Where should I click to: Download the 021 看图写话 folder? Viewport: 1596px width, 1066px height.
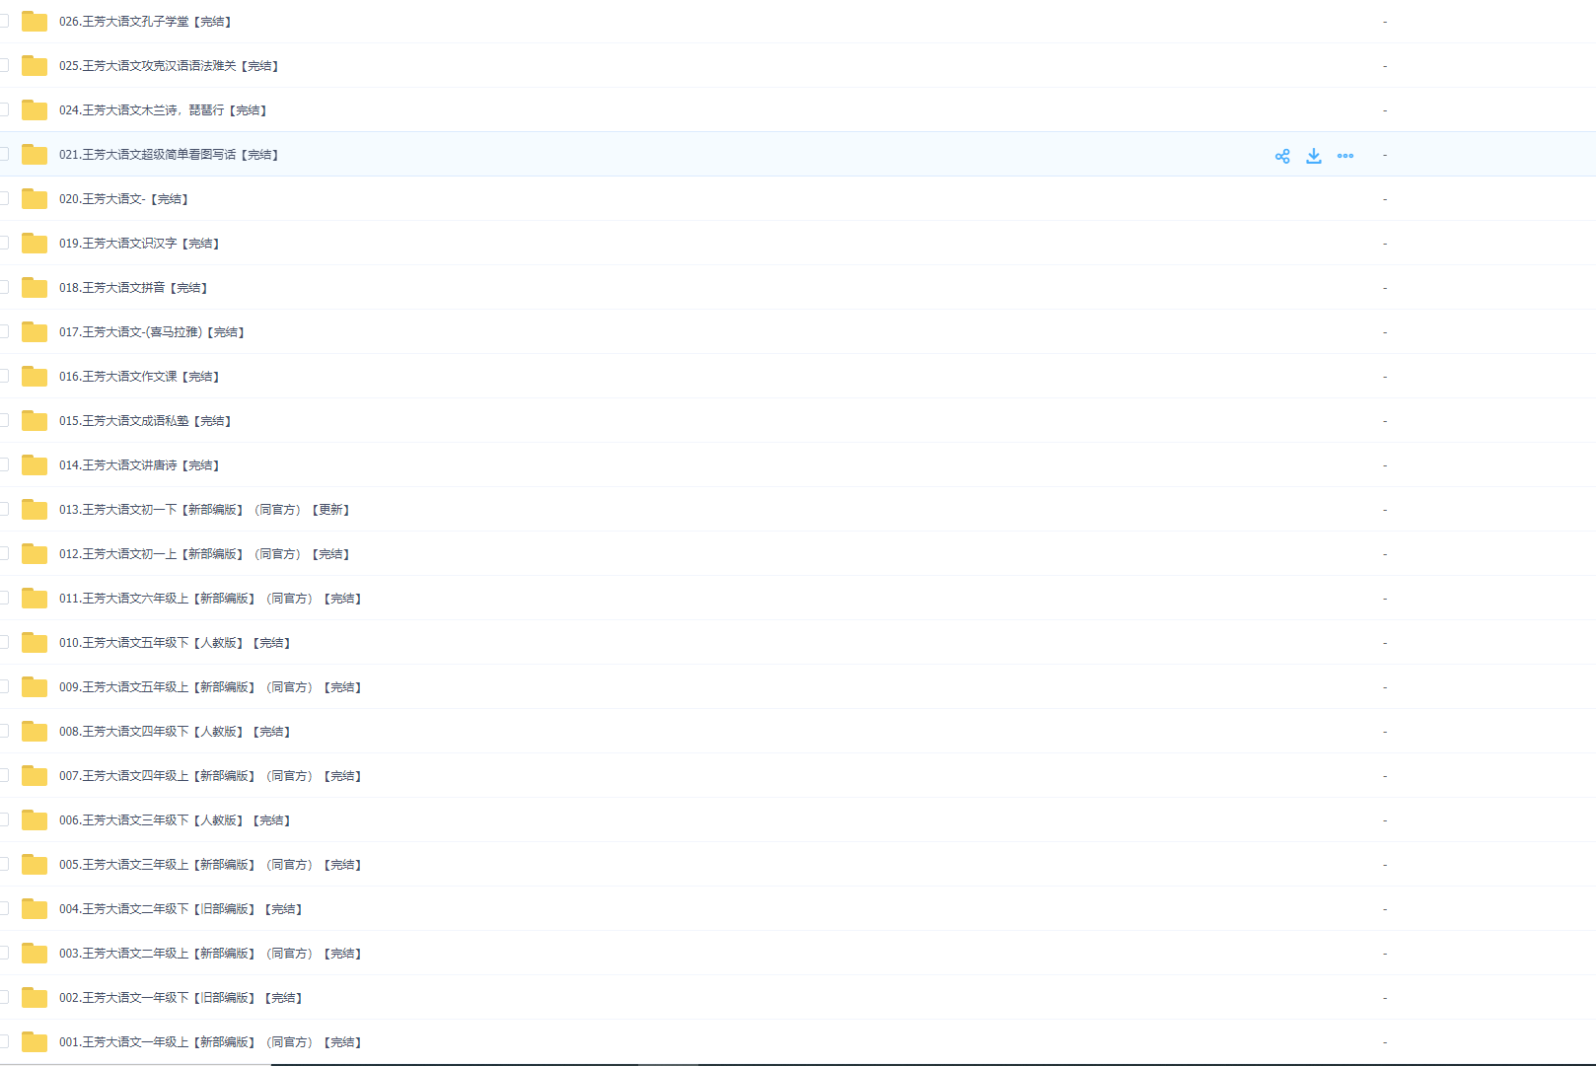tap(1314, 156)
